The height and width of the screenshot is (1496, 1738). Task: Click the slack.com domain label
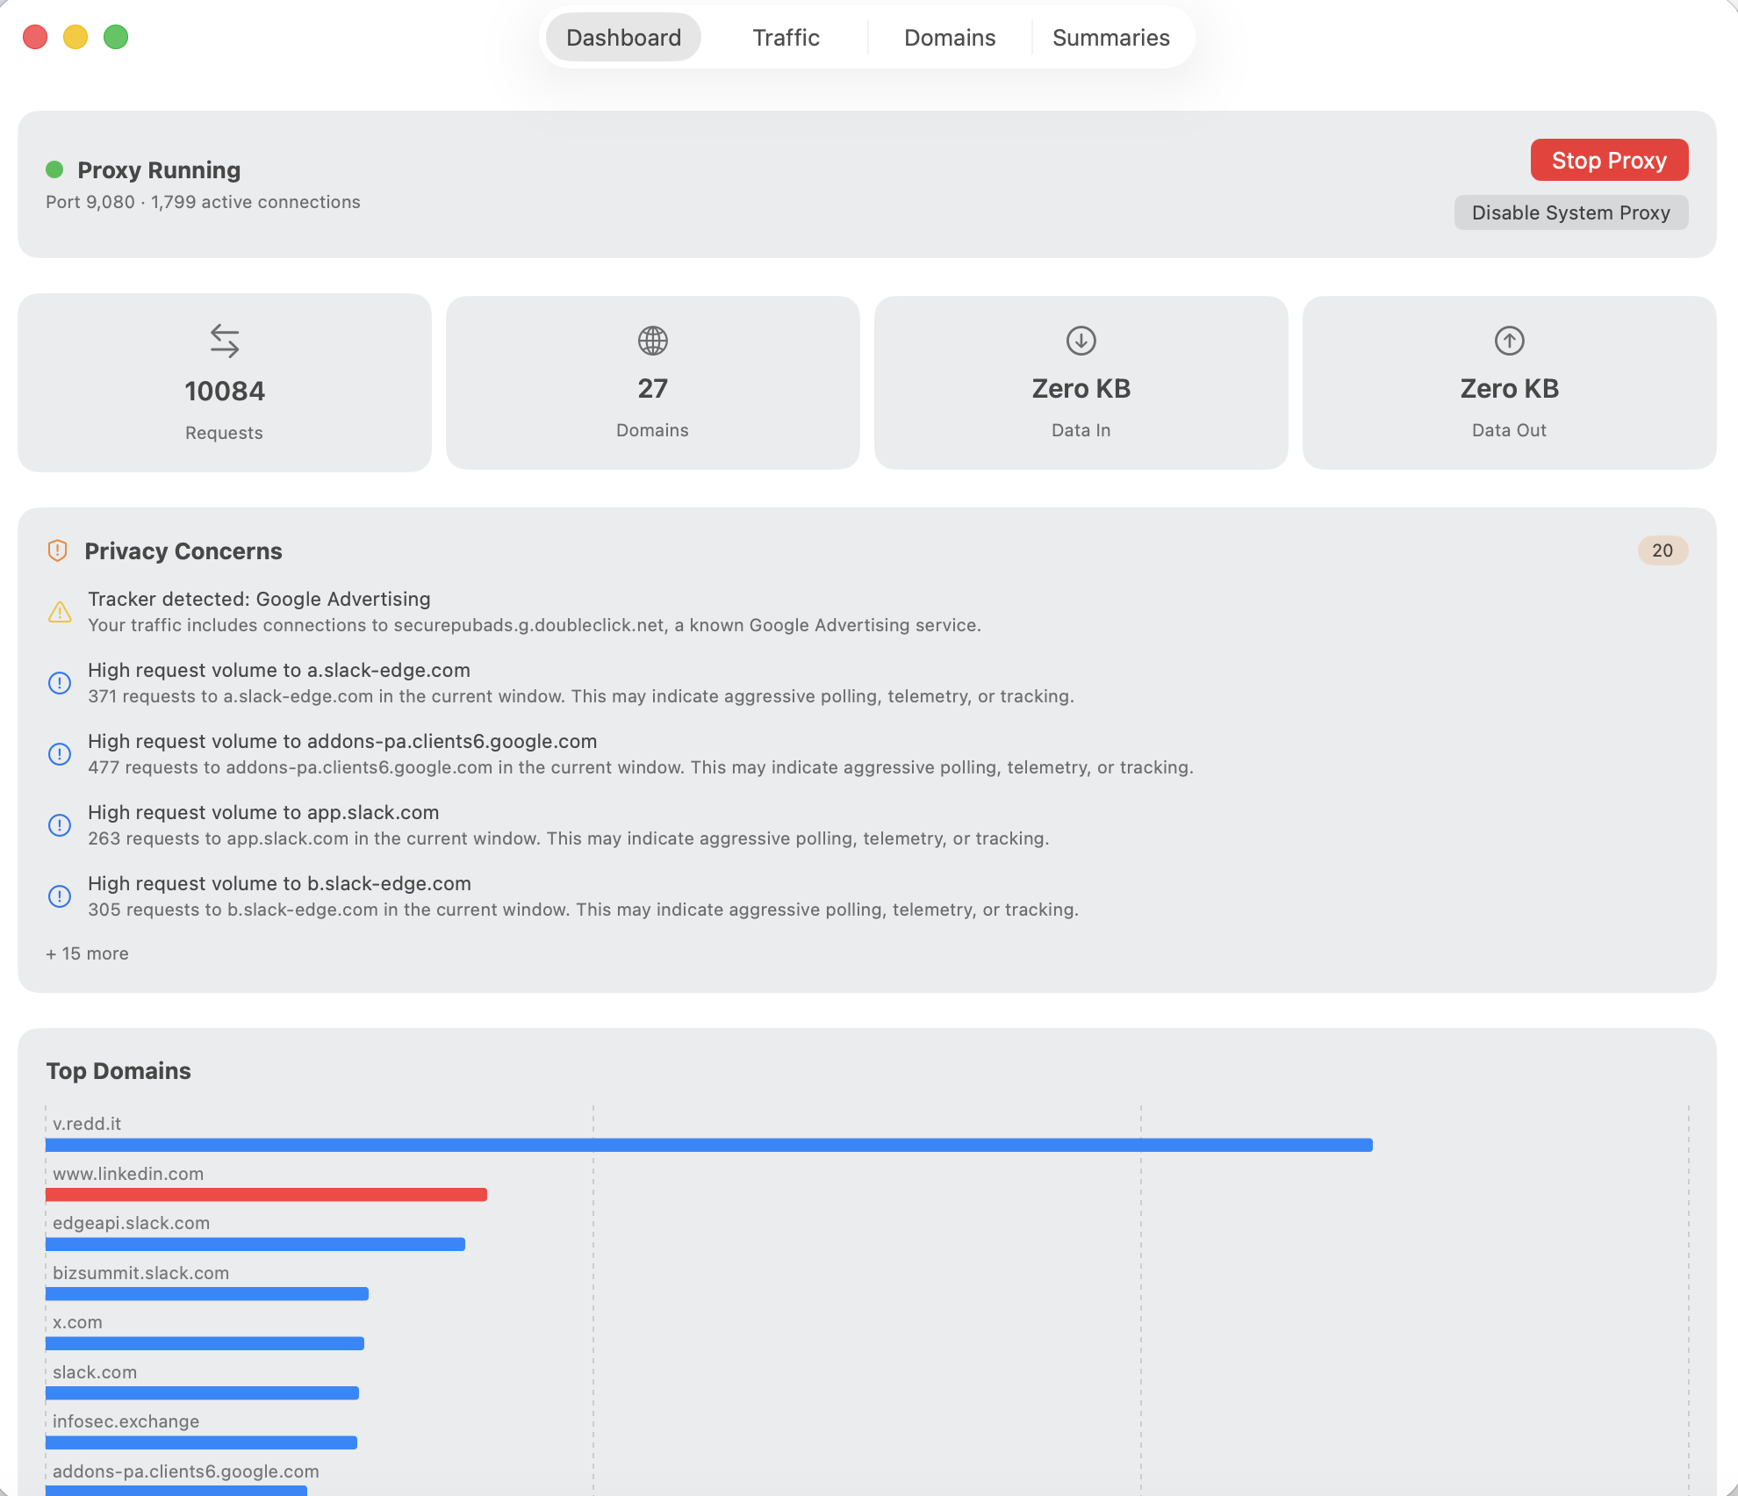click(95, 1372)
